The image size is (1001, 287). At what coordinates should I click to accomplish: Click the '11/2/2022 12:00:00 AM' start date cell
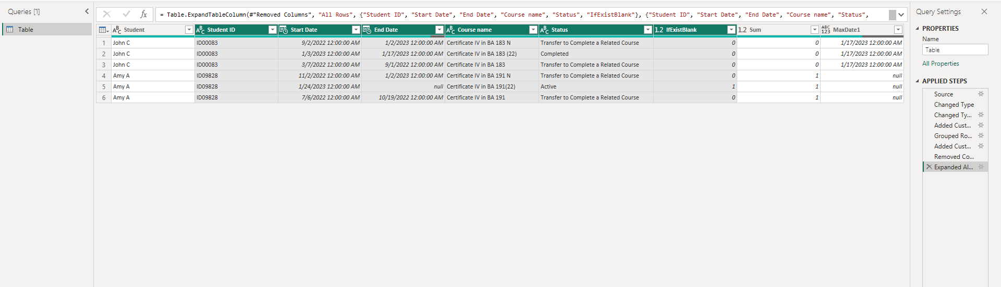point(320,76)
